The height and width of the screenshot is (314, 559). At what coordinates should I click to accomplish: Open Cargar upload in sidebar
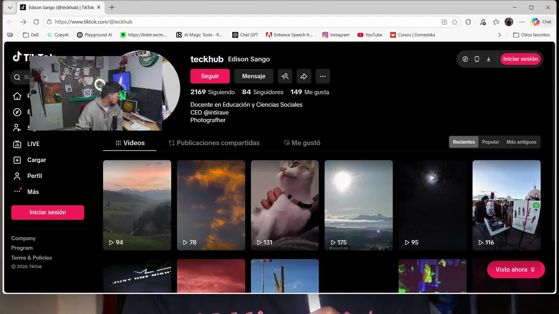pyautogui.click(x=31, y=160)
